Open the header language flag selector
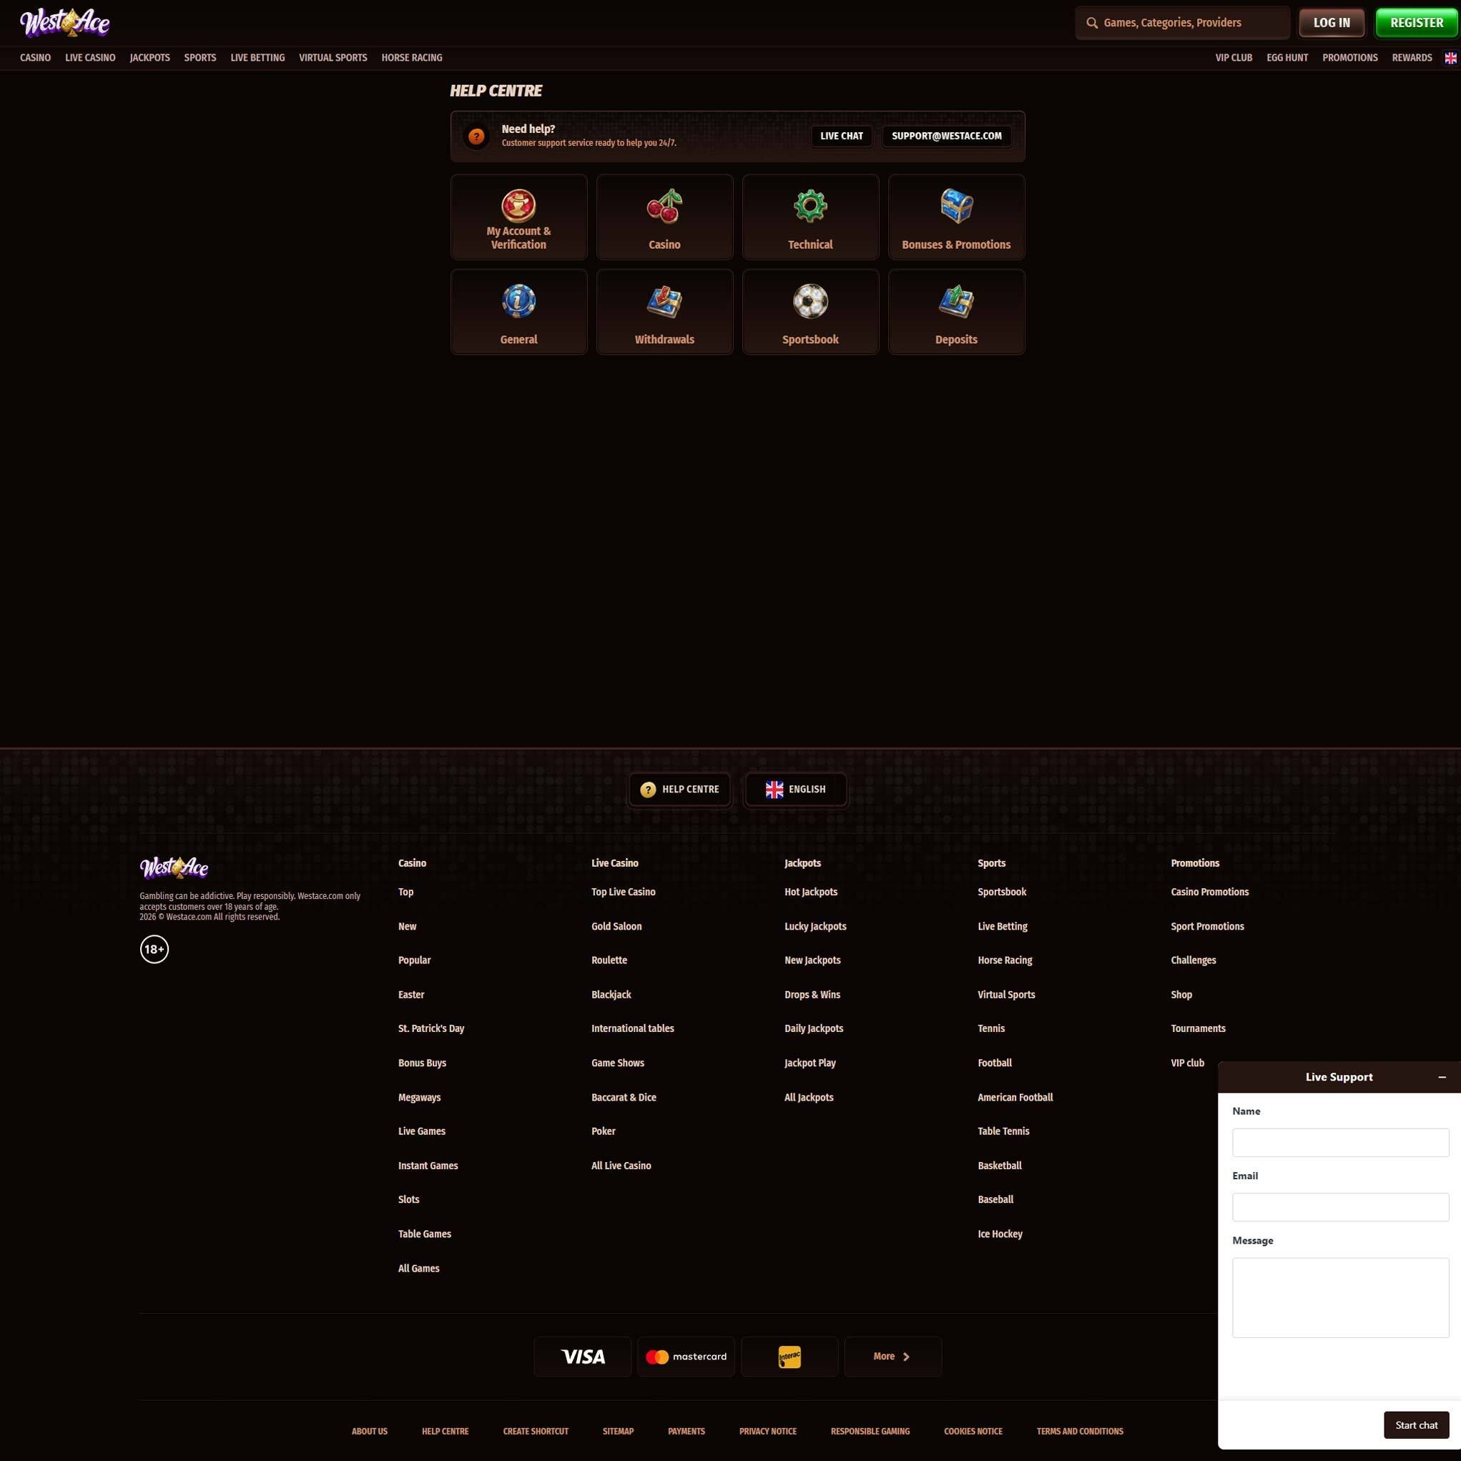This screenshot has height=1461, width=1461. coord(1450,58)
